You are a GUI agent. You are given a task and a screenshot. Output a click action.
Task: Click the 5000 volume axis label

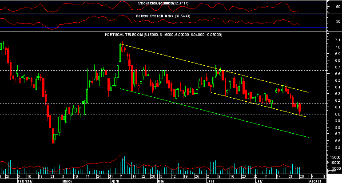(337, 168)
